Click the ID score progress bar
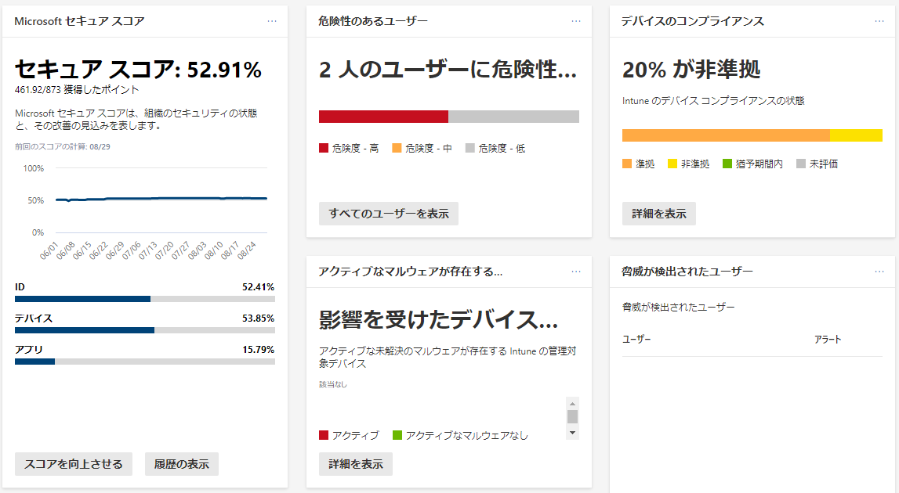This screenshot has height=493, width=899. tap(145, 299)
